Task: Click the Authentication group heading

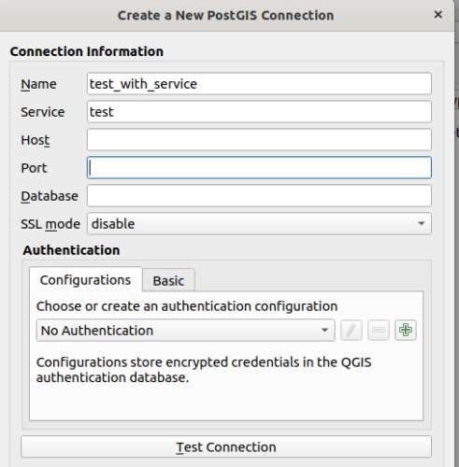Action: pos(71,250)
